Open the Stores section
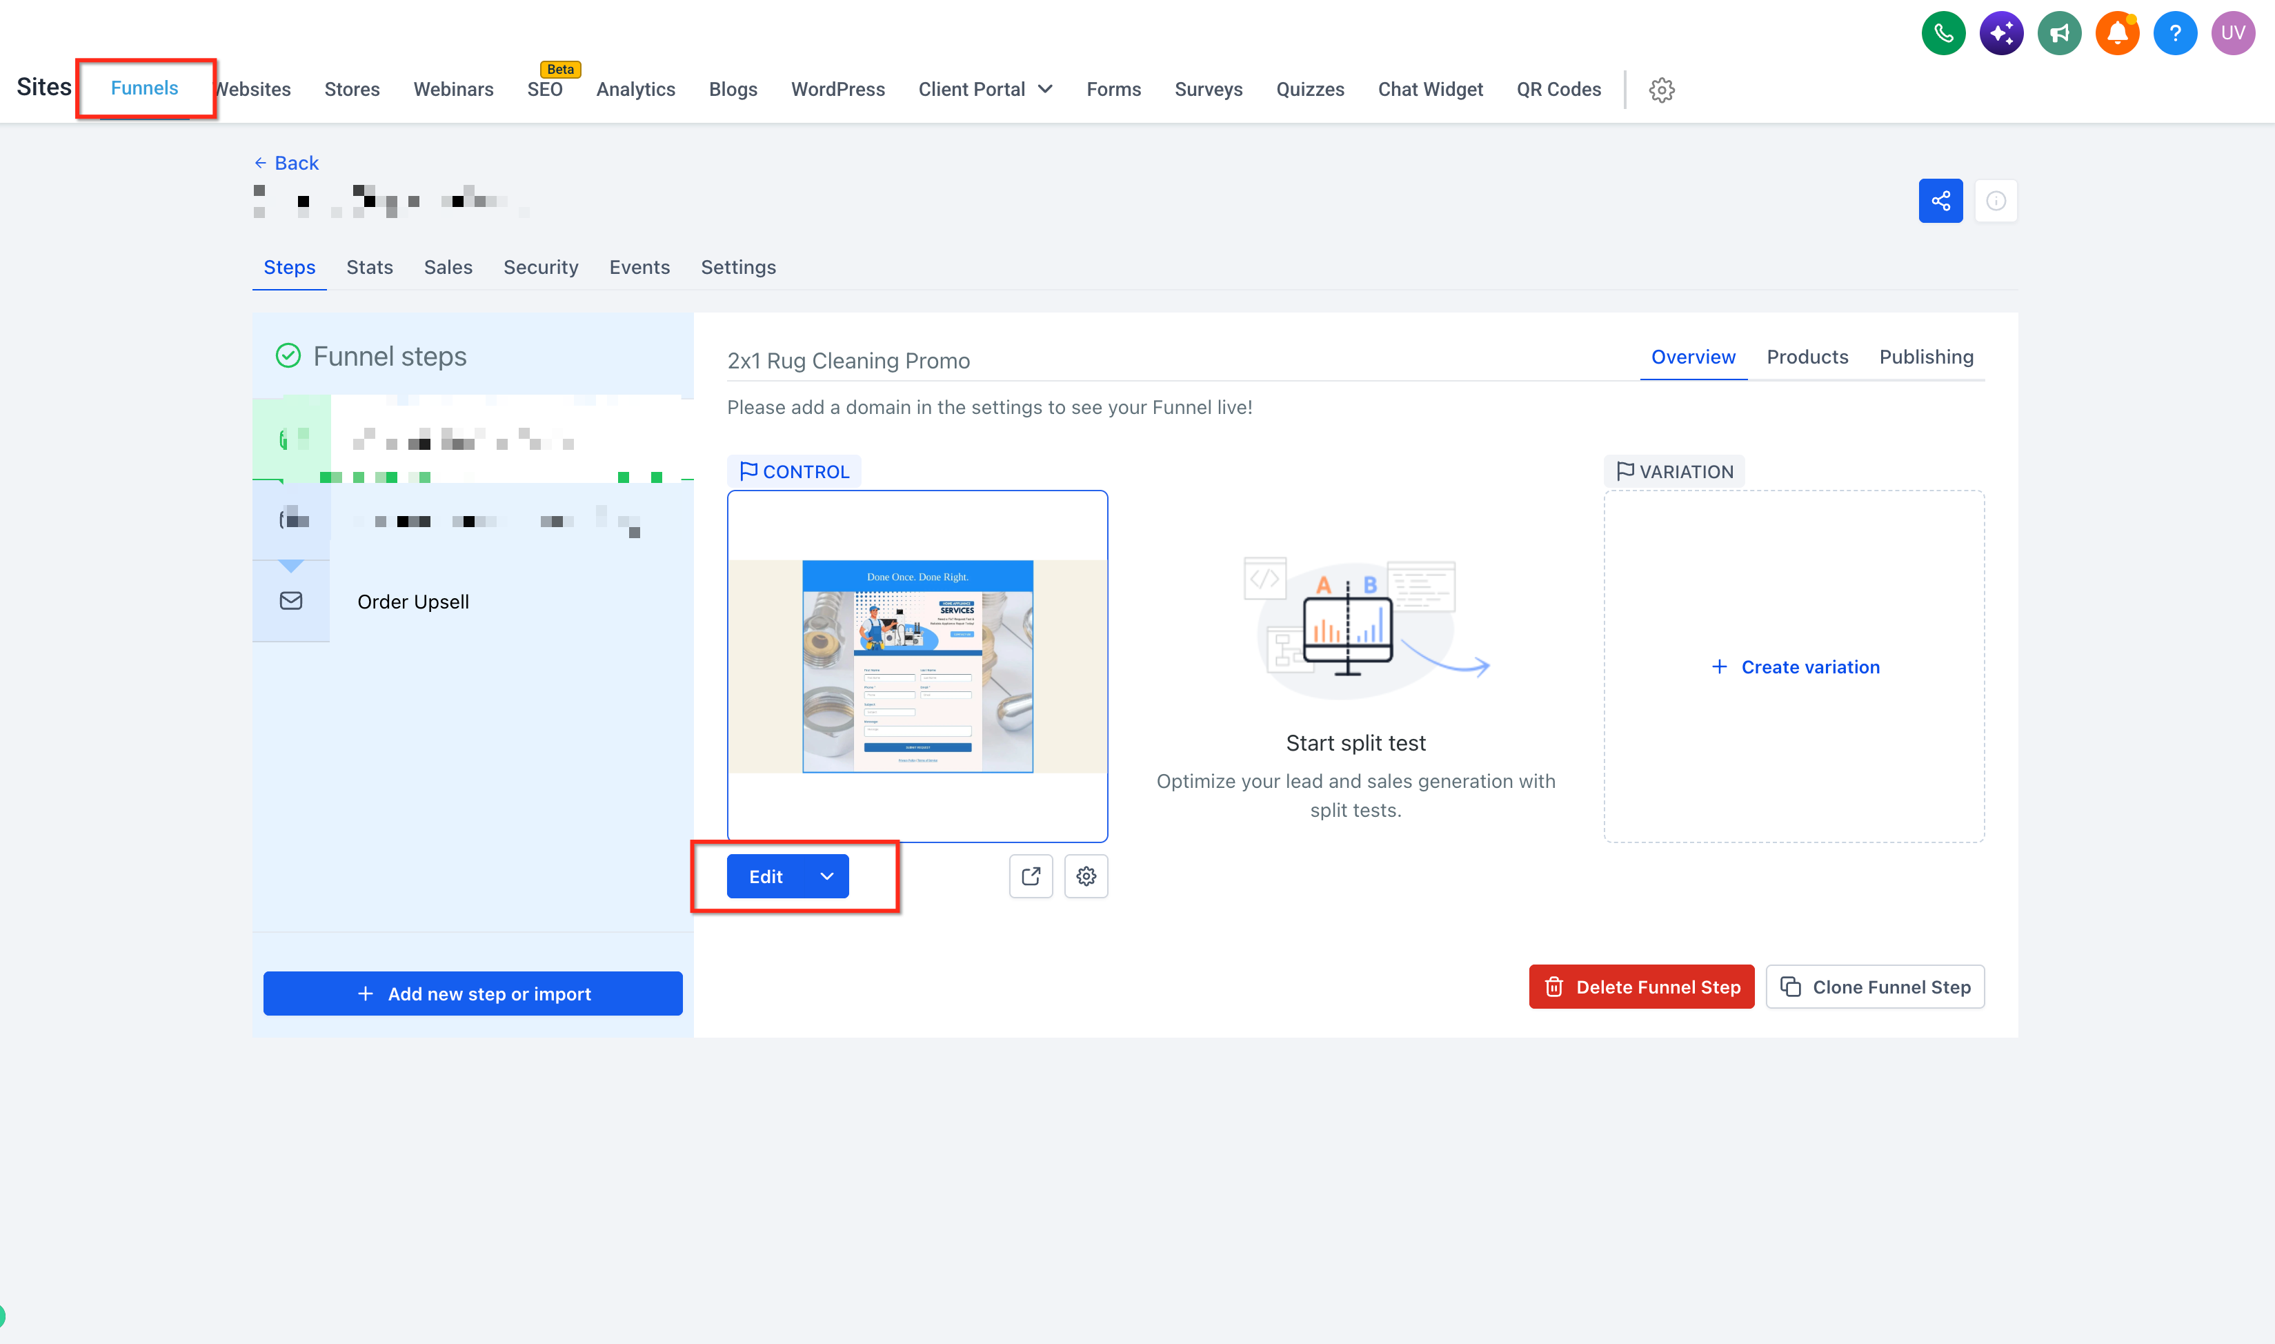The width and height of the screenshot is (2275, 1344). [352, 90]
